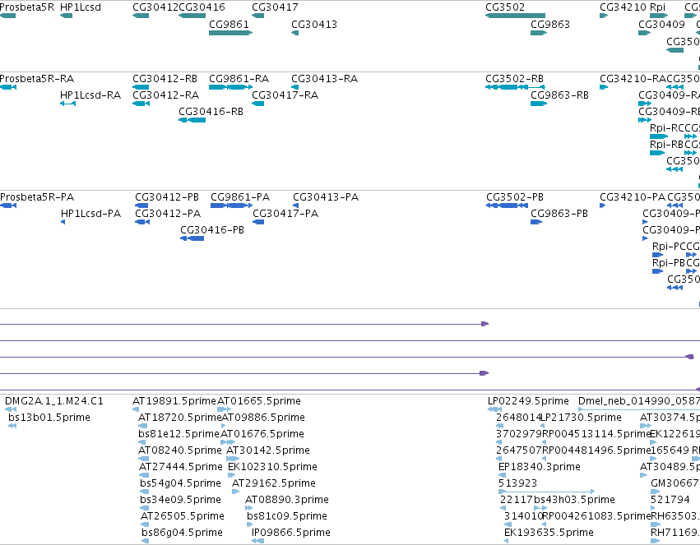700x545 pixels.
Task: Select transcript label CG30412-RB
Action: pyautogui.click(x=165, y=78)
